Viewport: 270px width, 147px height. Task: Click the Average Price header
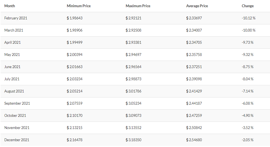pos(197,6)
